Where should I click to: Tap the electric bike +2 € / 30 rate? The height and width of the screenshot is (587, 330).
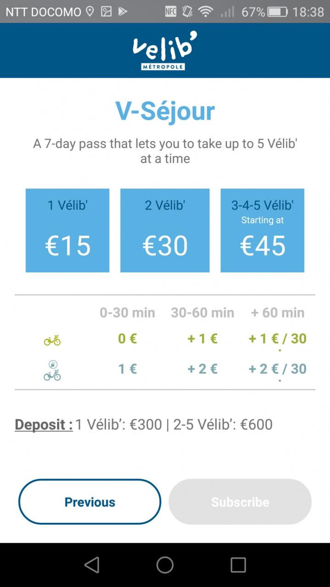tap(278, 369)
